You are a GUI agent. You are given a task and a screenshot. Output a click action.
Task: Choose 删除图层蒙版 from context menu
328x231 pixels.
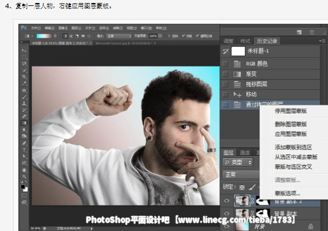pos(291,124)
